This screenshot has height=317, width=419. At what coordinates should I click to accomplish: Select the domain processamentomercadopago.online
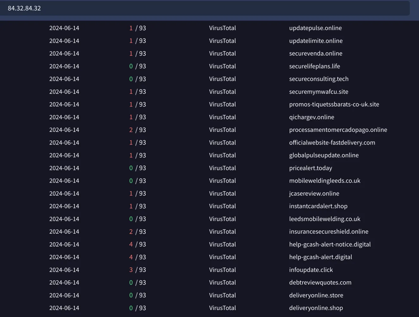pyautogui.click(x=338, y=130)
